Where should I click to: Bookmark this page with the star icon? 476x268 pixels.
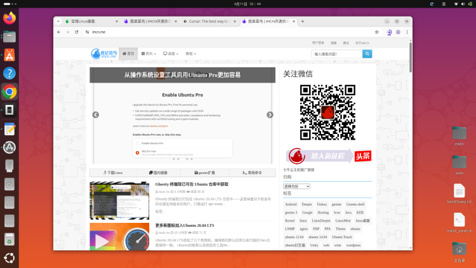pyautogui.click(x=376, y=31)
